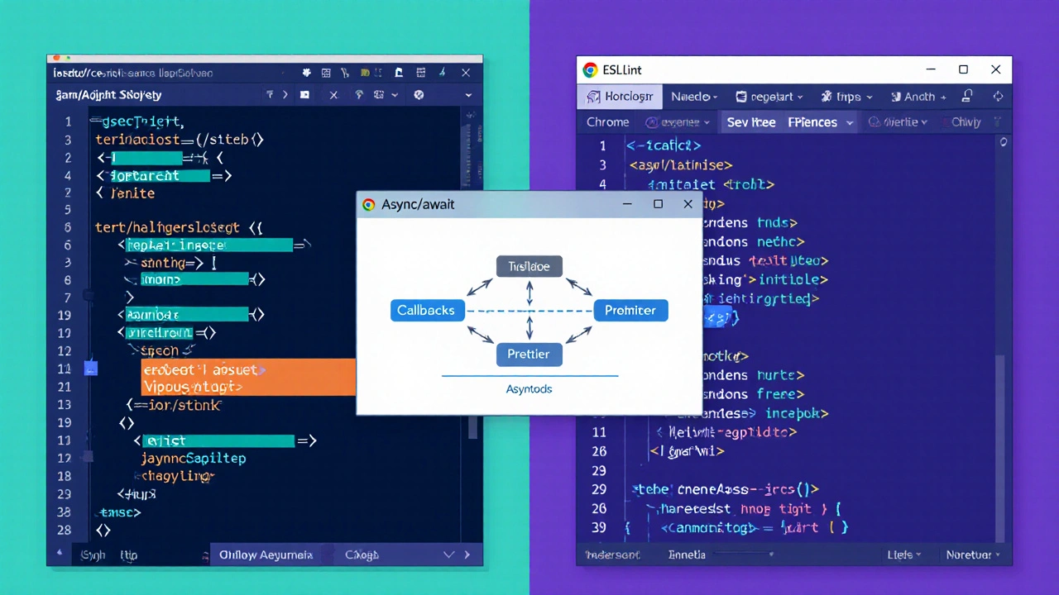
Task: Click the globe icon in left editor toolbar
Action: tap(419, 95)
